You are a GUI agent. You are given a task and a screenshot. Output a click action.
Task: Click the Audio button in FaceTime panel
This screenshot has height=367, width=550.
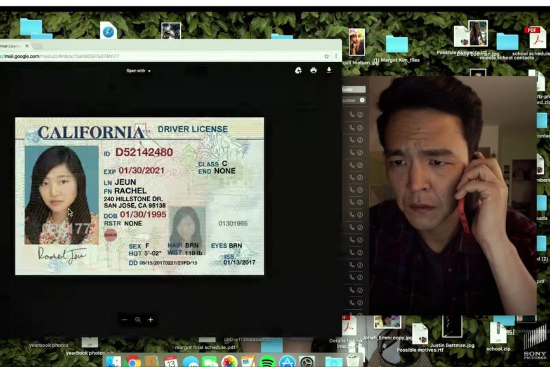click(x=353, y=90)
